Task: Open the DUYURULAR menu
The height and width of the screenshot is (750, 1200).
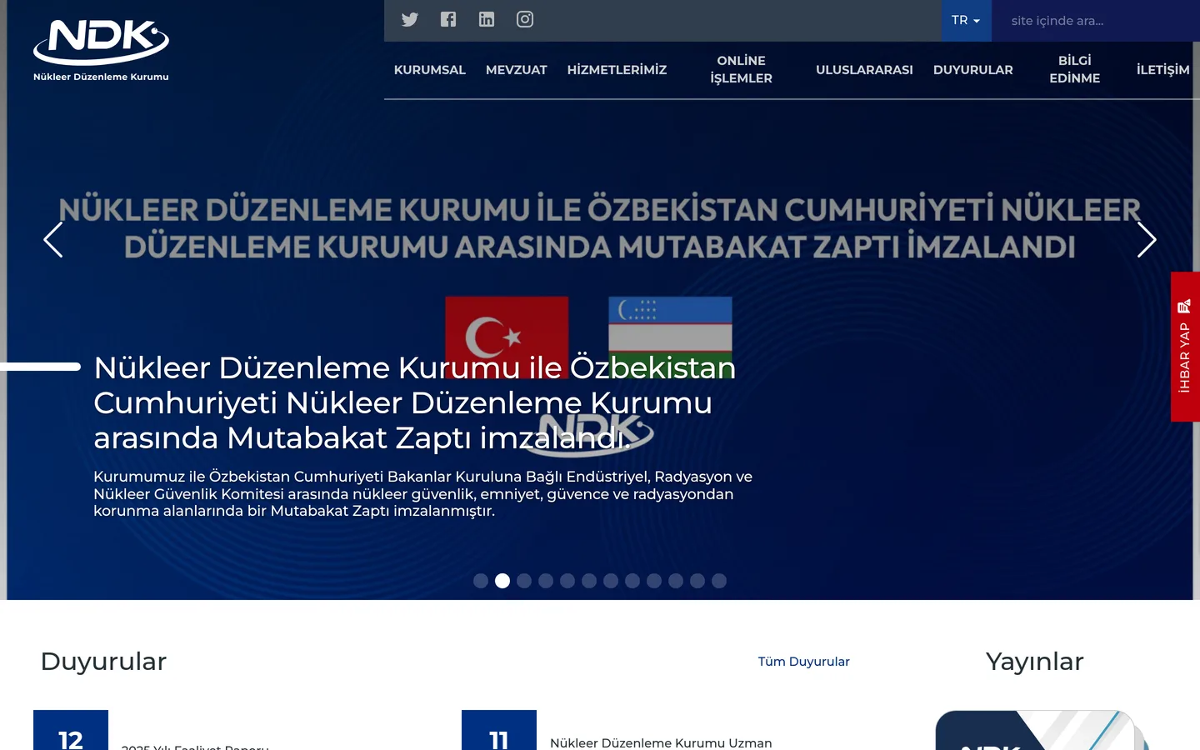Action: (x=973, y=70)
